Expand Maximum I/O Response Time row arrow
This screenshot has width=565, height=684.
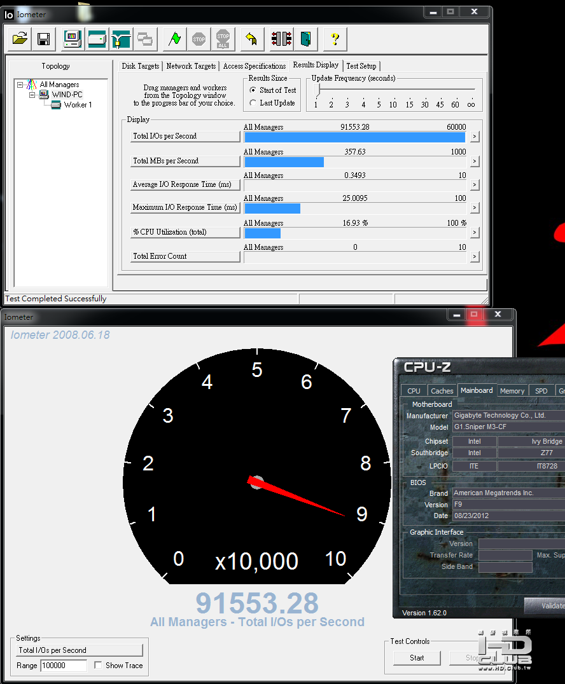click(x=474, y=208)
